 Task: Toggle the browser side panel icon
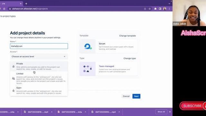(160, 9)
